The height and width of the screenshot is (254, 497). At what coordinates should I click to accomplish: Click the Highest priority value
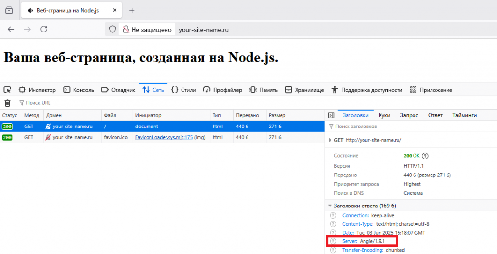pyautogui.click(x=412, y=184)
